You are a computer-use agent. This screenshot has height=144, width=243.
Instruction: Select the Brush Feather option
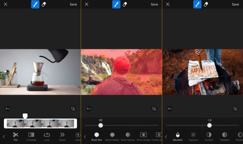pyautogui.click(x=112, y=136)
